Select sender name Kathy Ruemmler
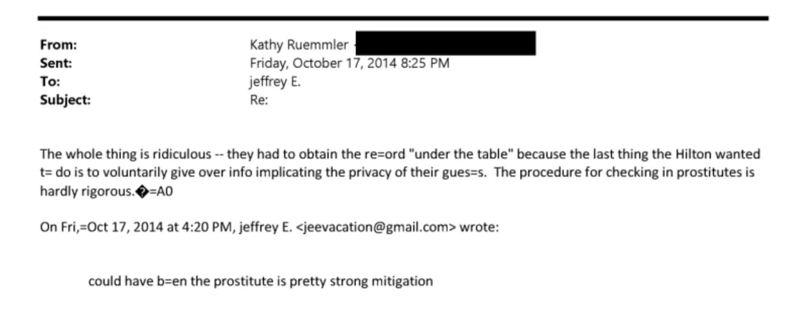The height and width of the screenshot is (313, 802). click(x=298, y=45)
